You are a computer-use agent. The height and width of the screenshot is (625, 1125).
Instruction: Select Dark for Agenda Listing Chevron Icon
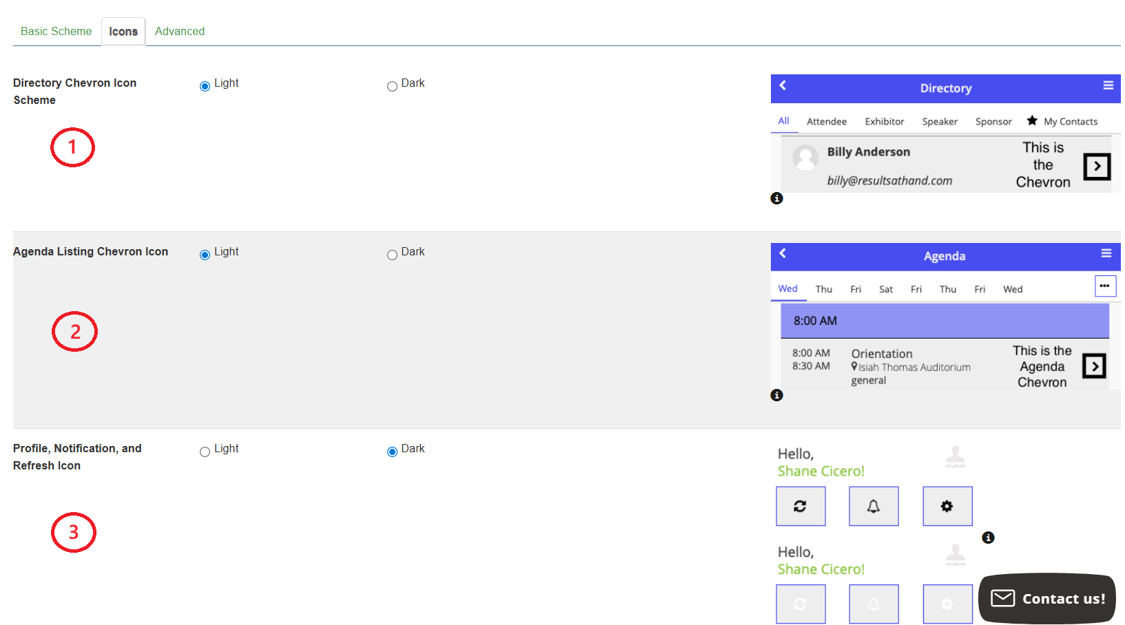point(392,255)
